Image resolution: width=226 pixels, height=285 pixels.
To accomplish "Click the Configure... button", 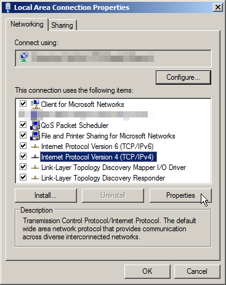I will 184,77.
